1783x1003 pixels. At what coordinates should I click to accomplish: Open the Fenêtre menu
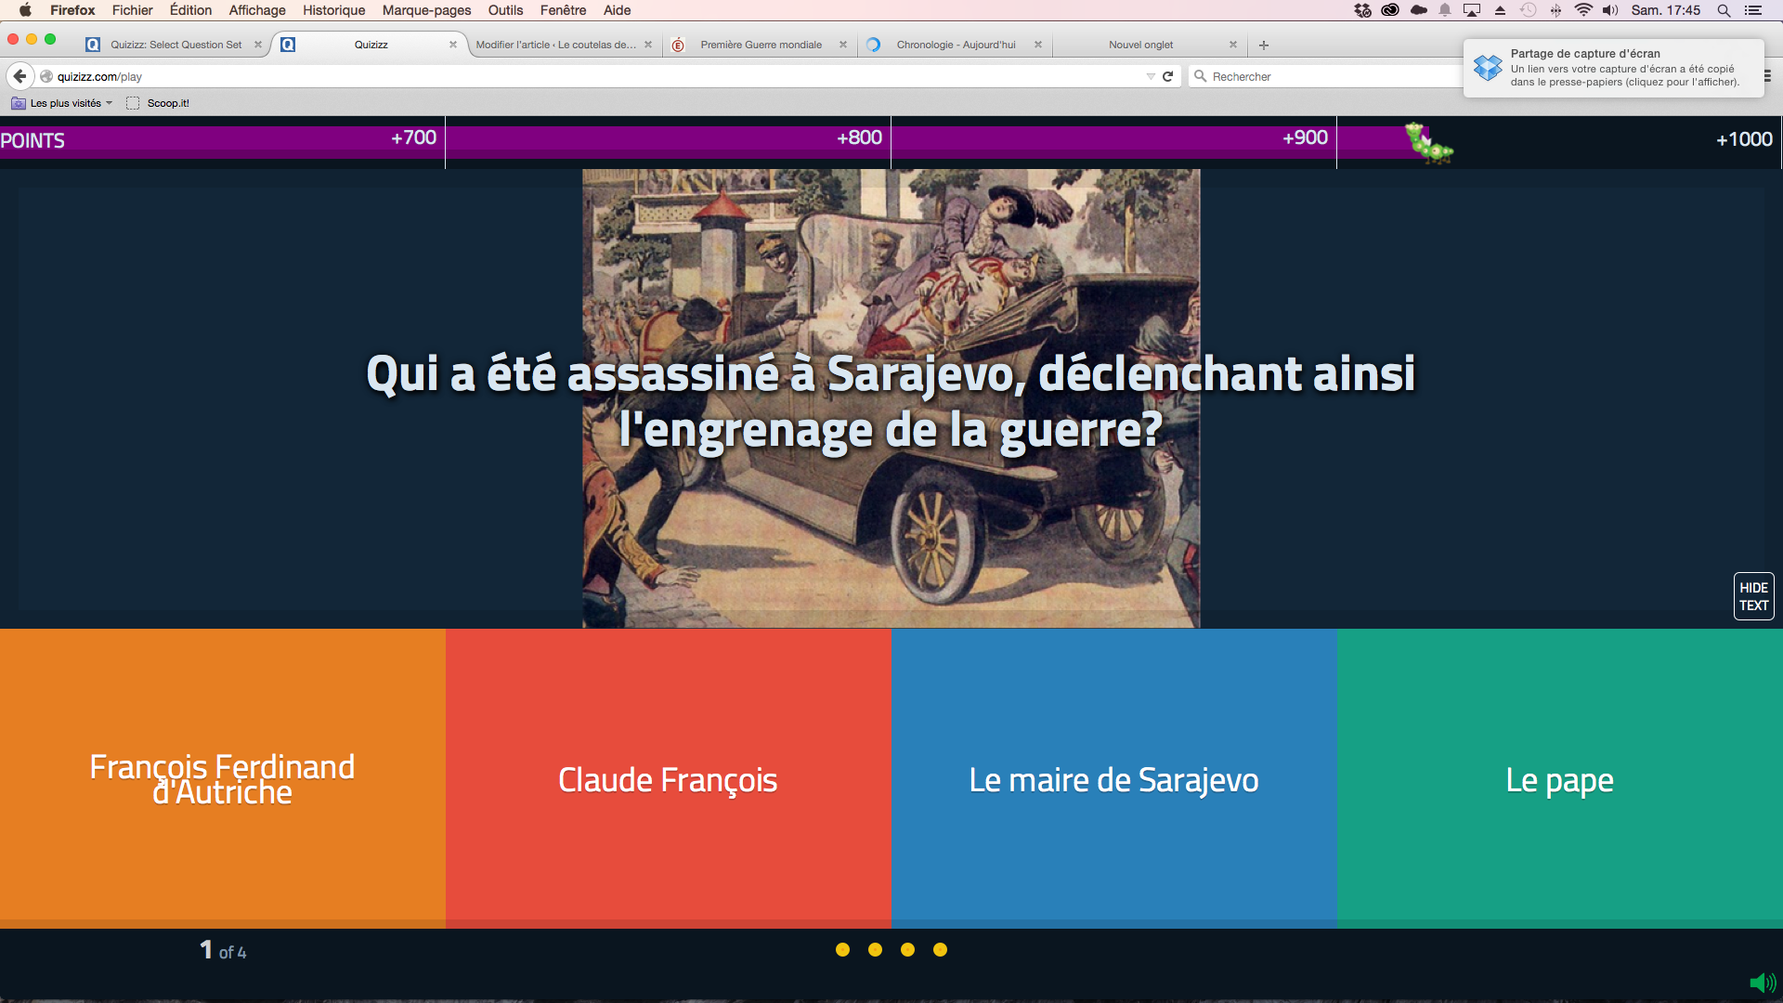pyautogui.click(x=564, y=10)
